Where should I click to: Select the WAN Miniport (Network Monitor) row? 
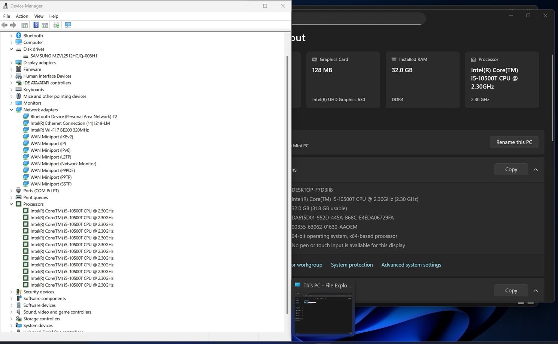63,164
